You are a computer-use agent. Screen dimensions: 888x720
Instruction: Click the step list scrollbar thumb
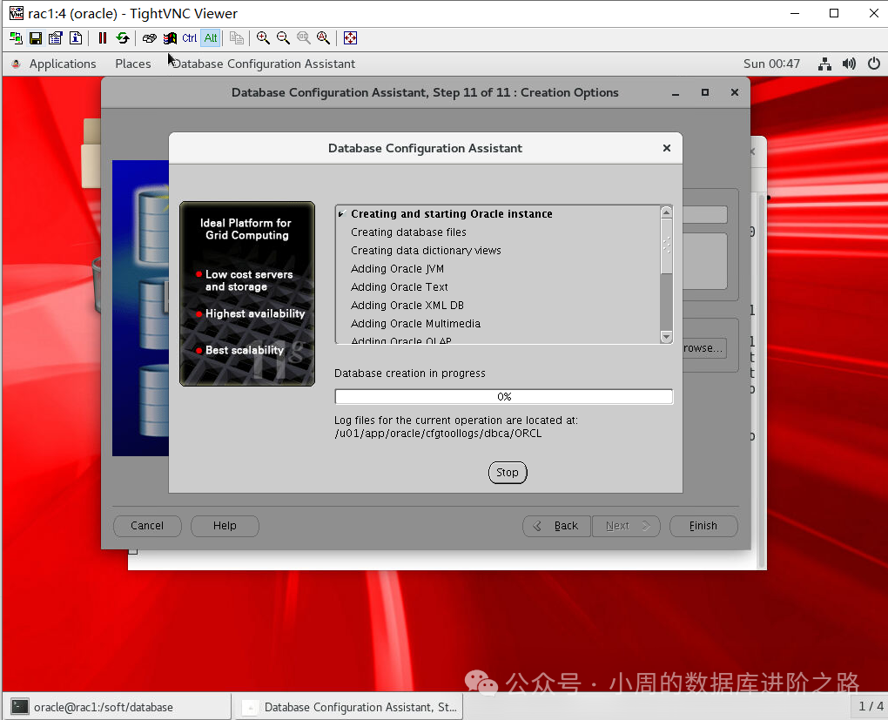(667, 246)
